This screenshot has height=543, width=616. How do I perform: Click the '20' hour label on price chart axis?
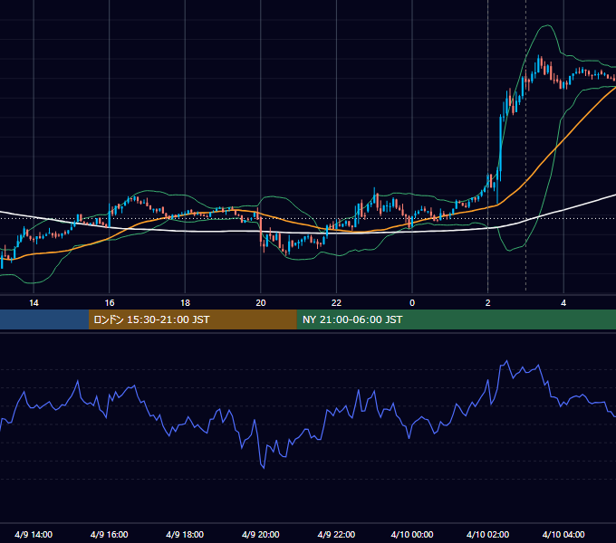point(261,303)
